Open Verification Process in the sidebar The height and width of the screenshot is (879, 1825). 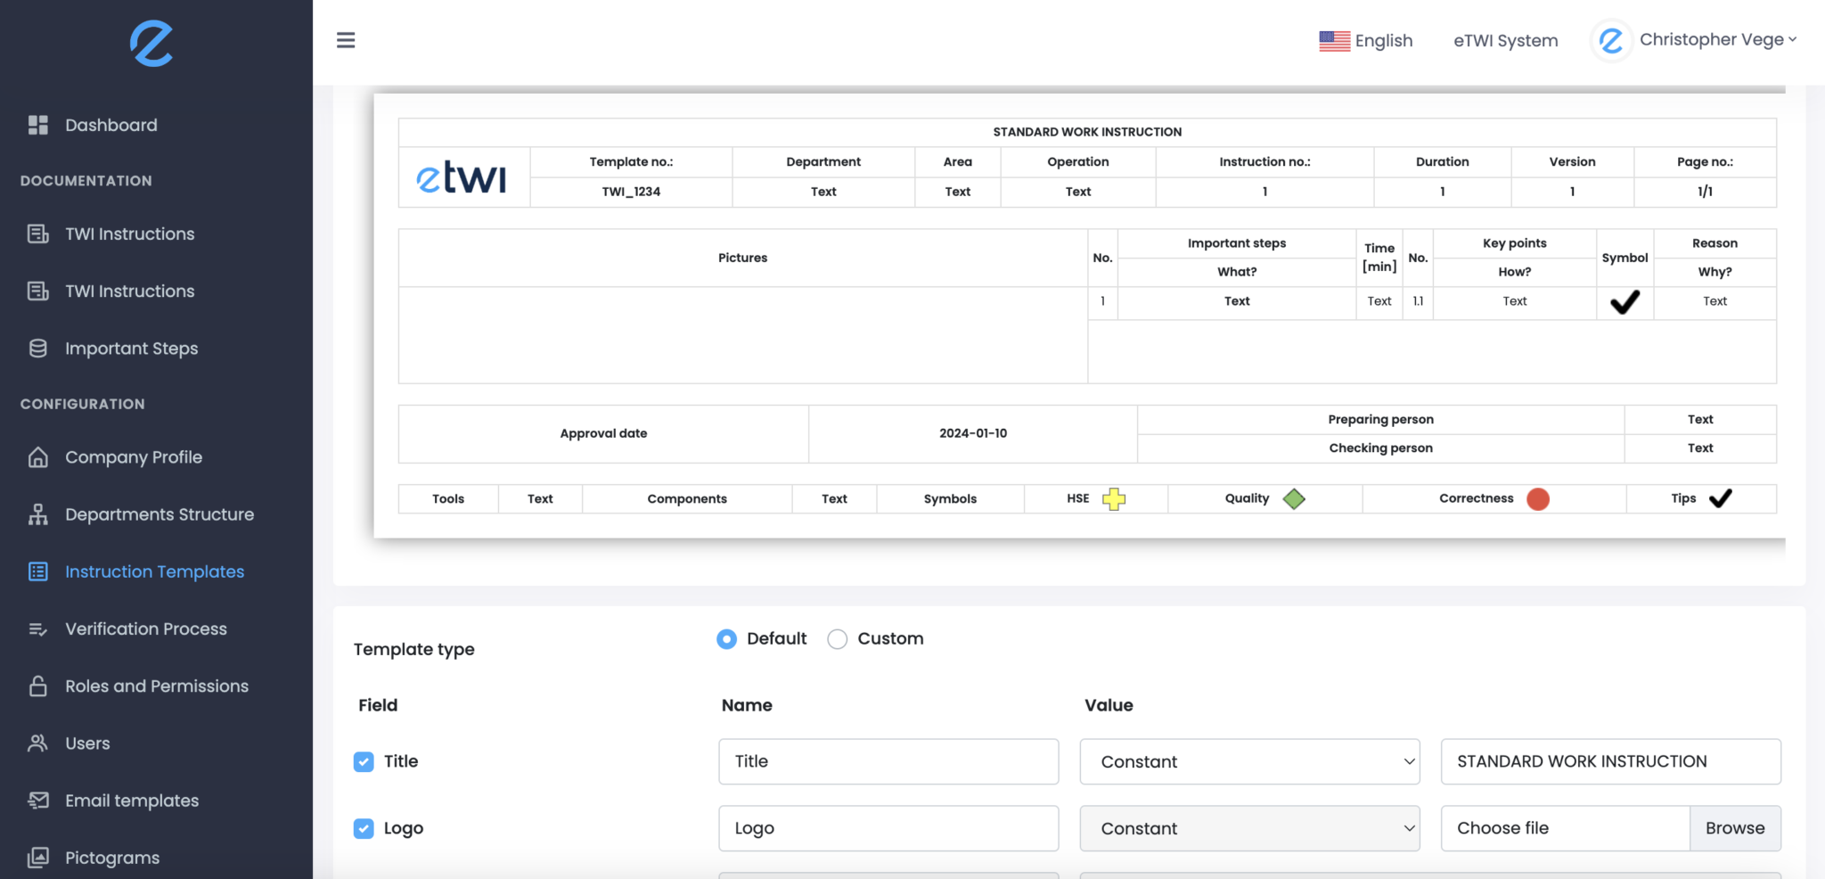[x=145, y=629]
